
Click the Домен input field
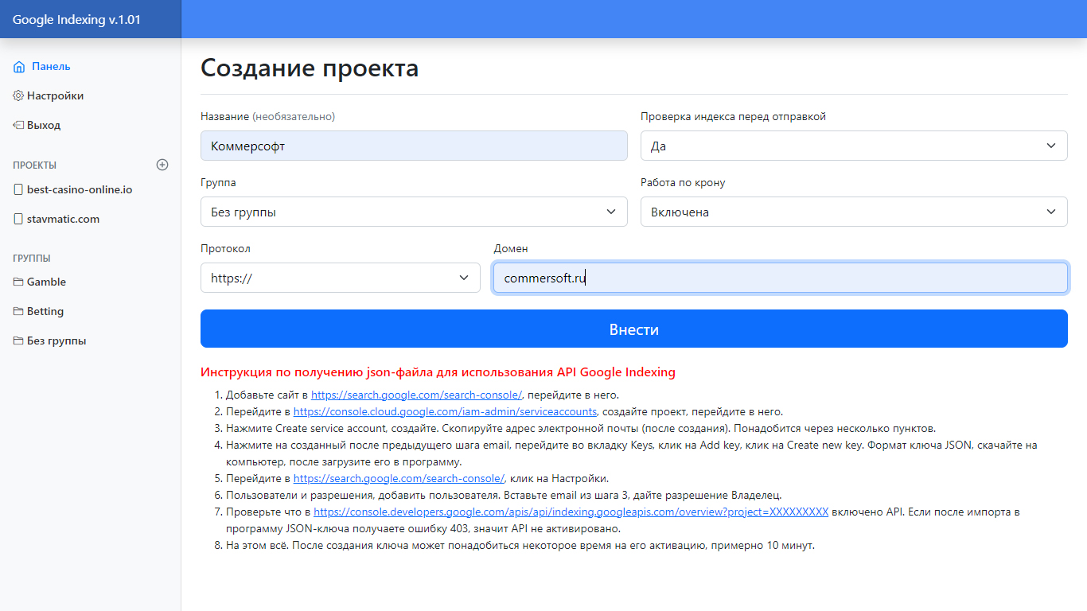coord(781,278)
